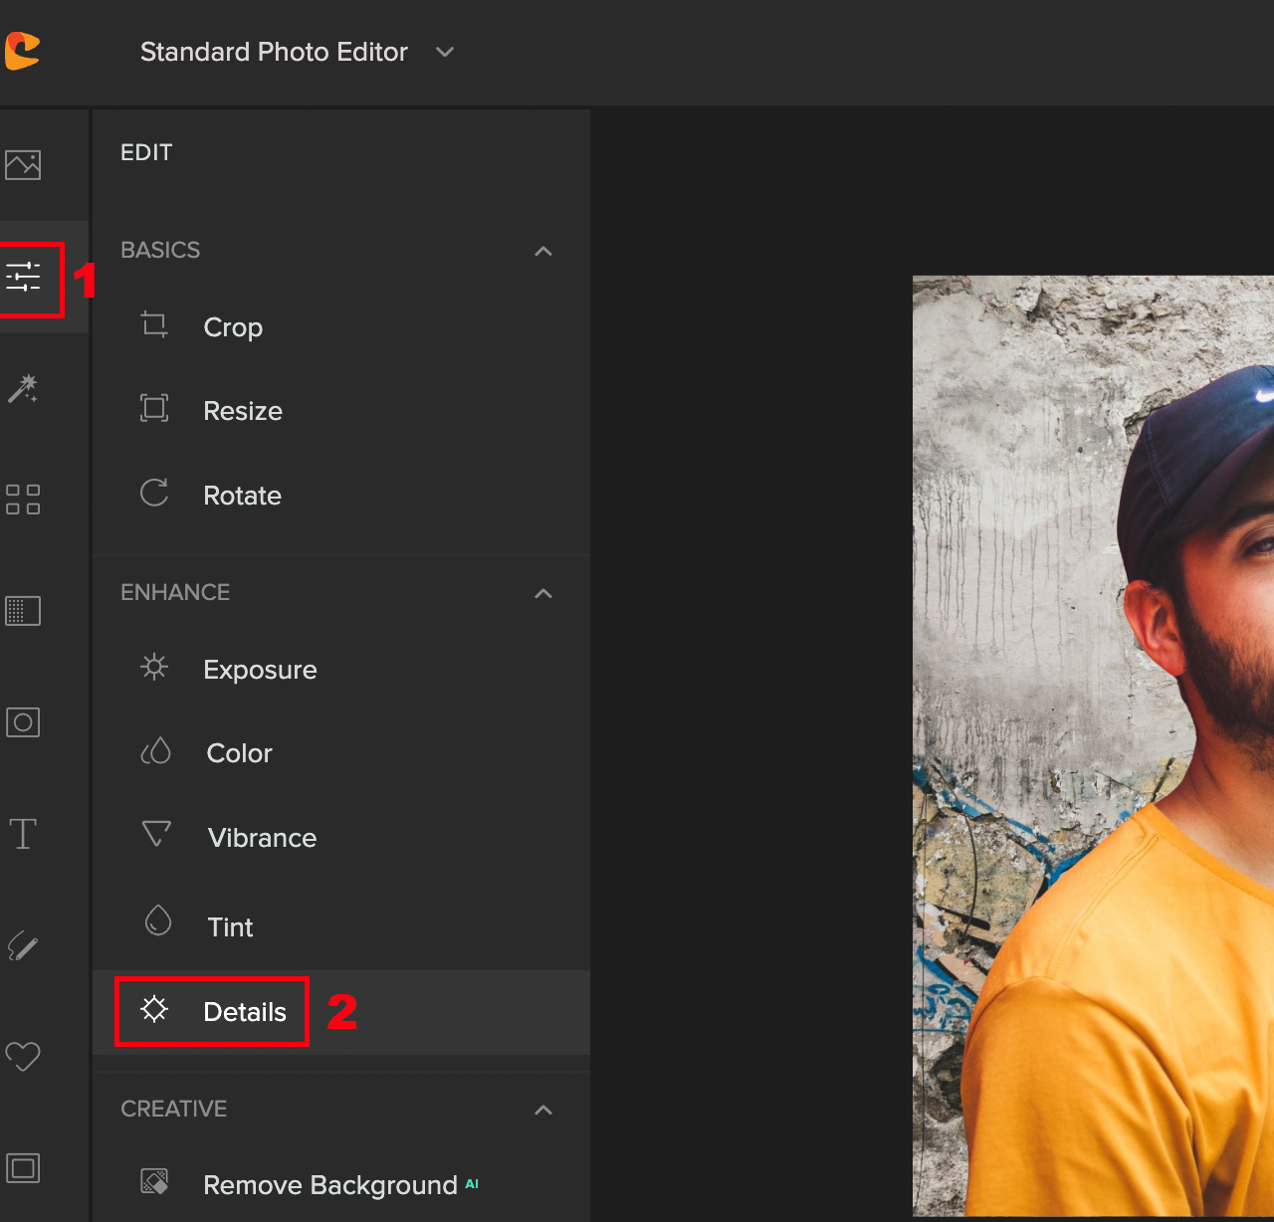This screenshot has height=1222, width=1274.
Task: Select the Resize option
Action: click(x=243, y=410)
